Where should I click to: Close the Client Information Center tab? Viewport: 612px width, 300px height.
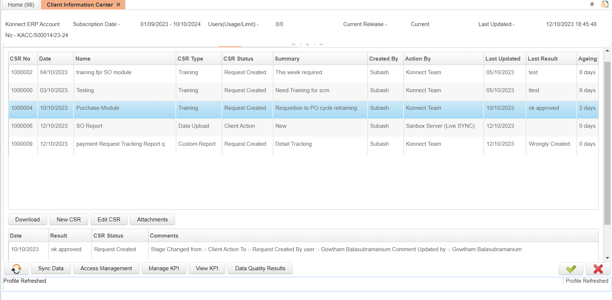[118, 5]
